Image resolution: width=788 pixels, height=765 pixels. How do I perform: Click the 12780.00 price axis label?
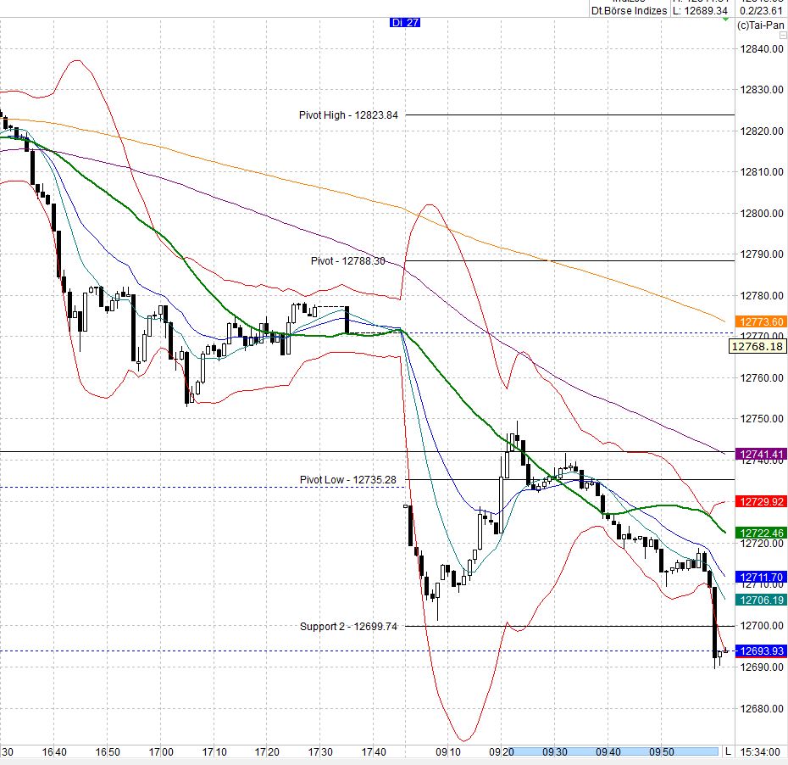tap(762, 295)
